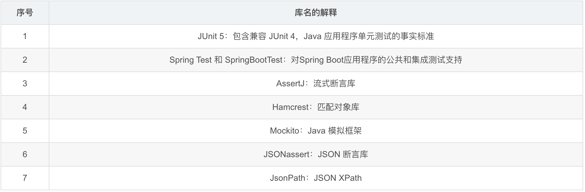Screen dimensions: 585x192
Task: Click the AssertJ 流式断言库 cell
Action: (316, 84)
